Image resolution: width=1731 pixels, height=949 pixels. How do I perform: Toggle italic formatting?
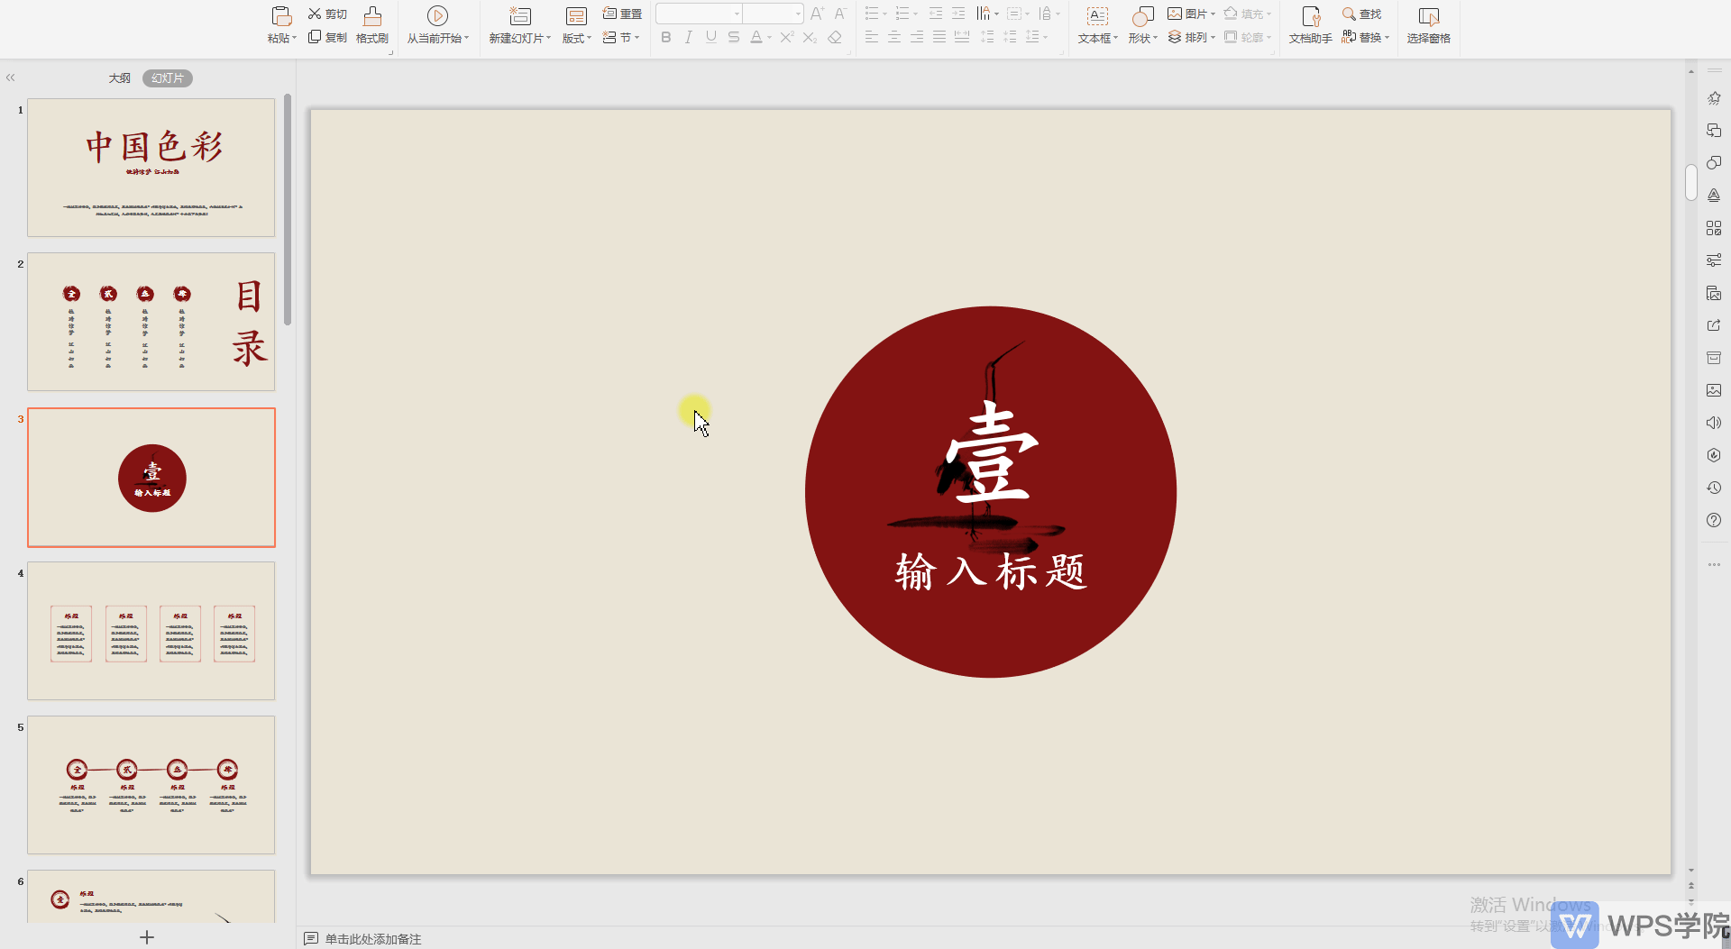coord(689,37)
